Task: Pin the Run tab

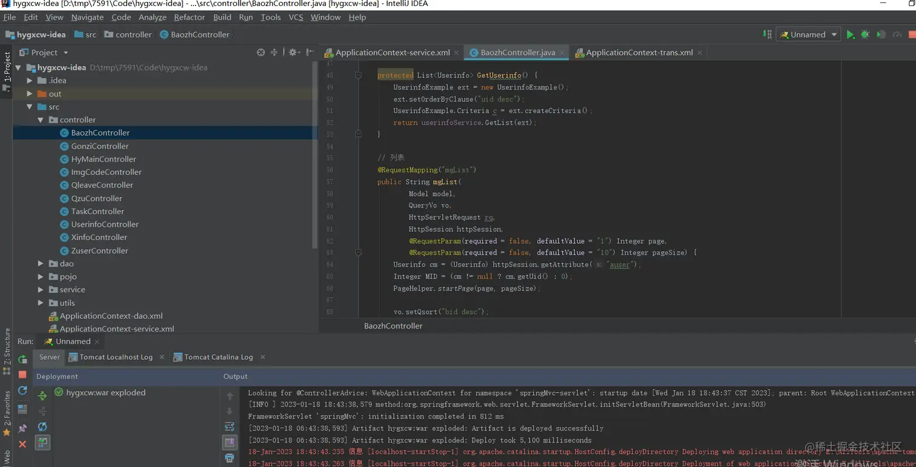Action: click(22, 428)
